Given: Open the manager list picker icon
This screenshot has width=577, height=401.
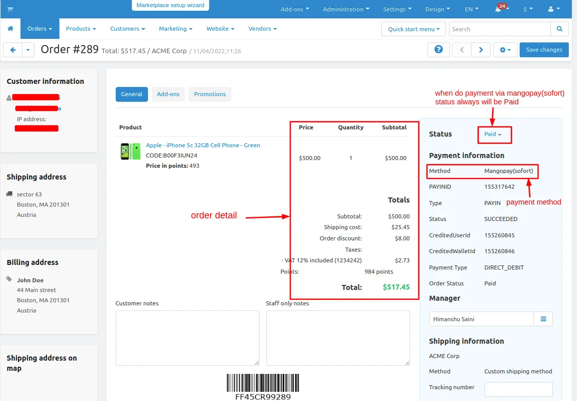Looking at the screenshot, I should tap(543, 319).
